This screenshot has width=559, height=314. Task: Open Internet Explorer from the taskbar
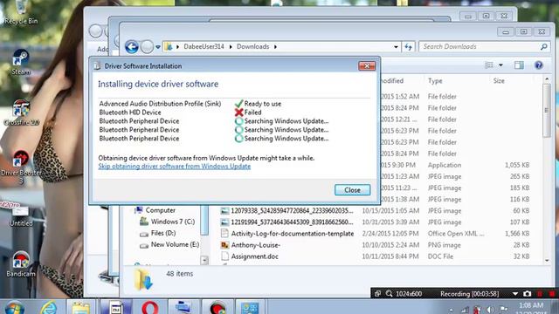49,307
